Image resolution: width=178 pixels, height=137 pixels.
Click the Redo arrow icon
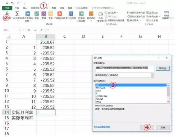[18, 3]
